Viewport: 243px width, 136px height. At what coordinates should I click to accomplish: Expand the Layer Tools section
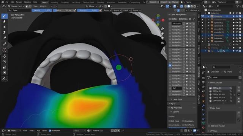click(177, 99)
